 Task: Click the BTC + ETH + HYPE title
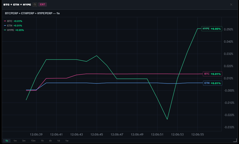pyautogui.click(x=17, y=4)
